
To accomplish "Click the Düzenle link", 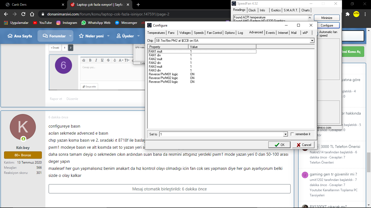I will coord(72,99).
